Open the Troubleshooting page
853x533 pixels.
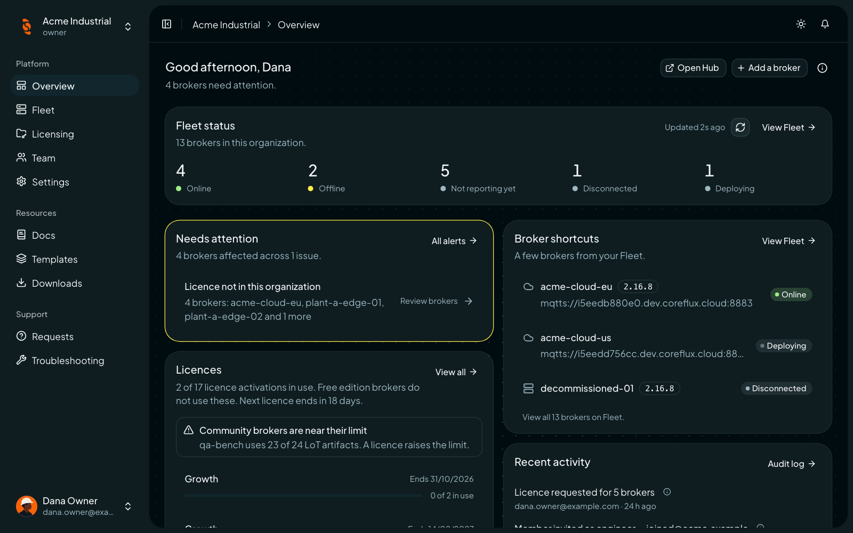[75, 360]
